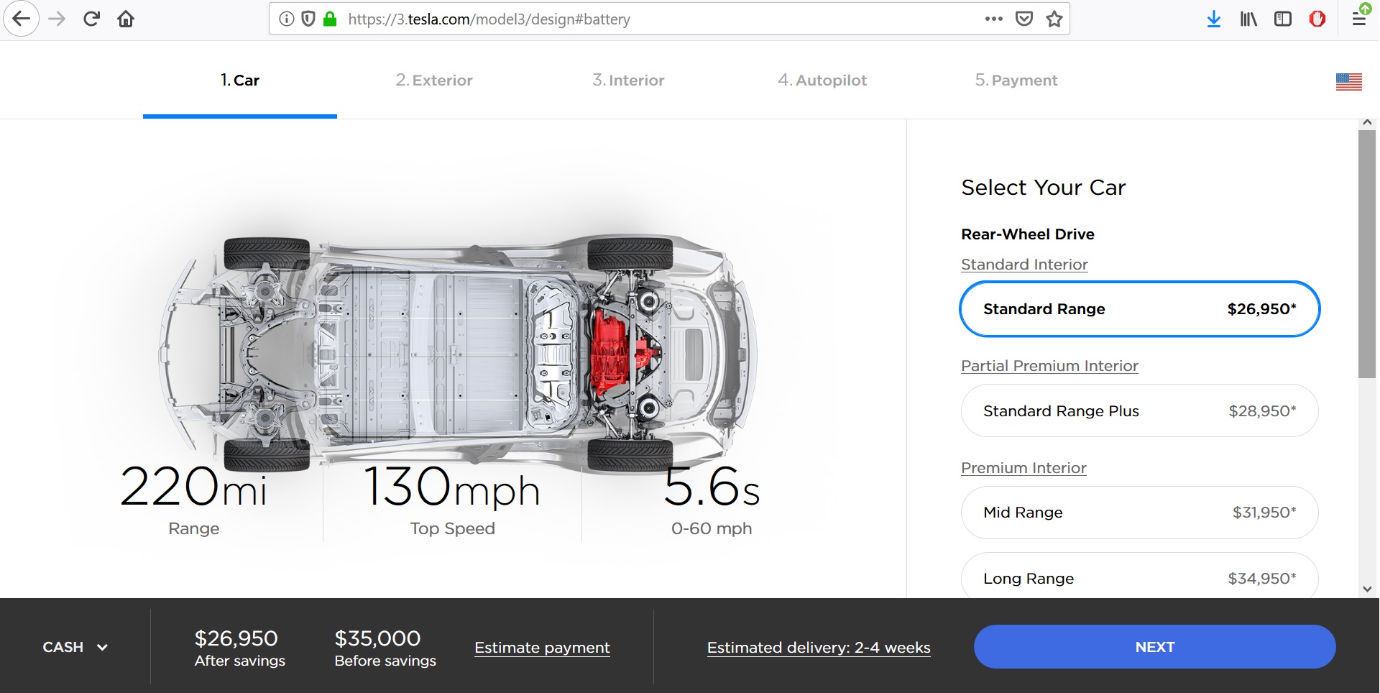The height and width of the screenshot is (693, 1380).
Task: Reload the page with the refresh icon
Action: pyautogui.click(x=91, y=19)
